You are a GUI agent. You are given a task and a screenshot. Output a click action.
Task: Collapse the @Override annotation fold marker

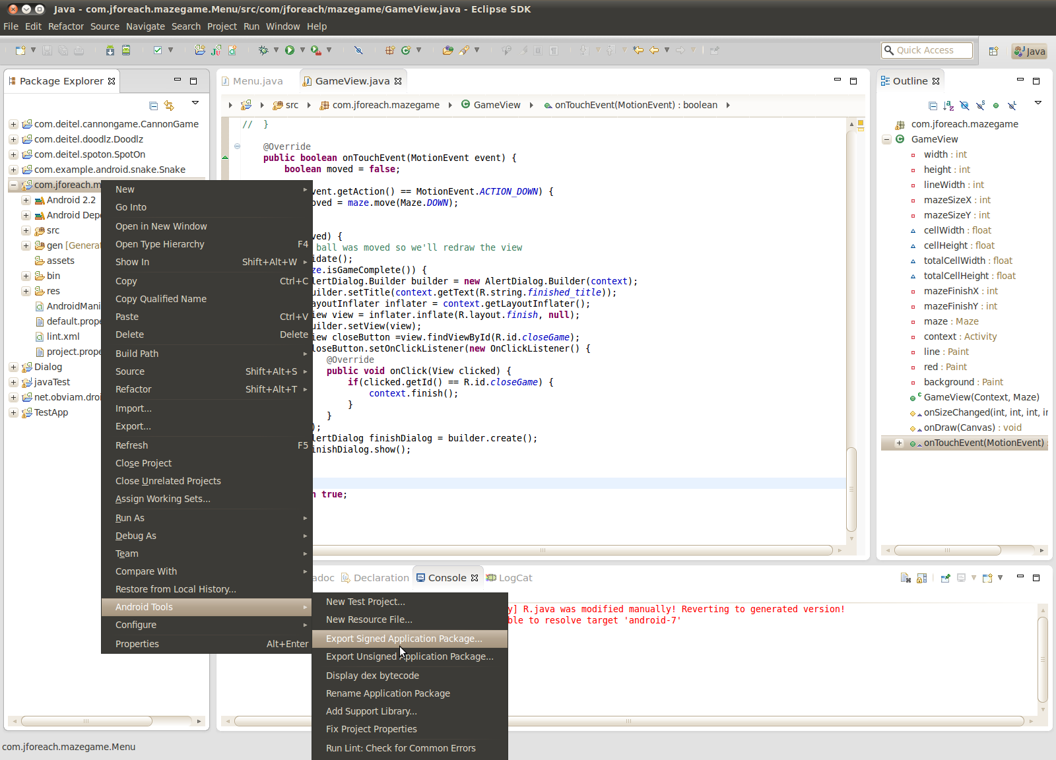click(237, 146)
